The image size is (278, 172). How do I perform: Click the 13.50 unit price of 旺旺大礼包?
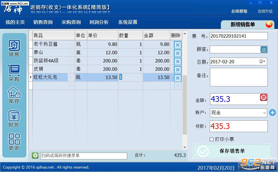tap(103, 77)
